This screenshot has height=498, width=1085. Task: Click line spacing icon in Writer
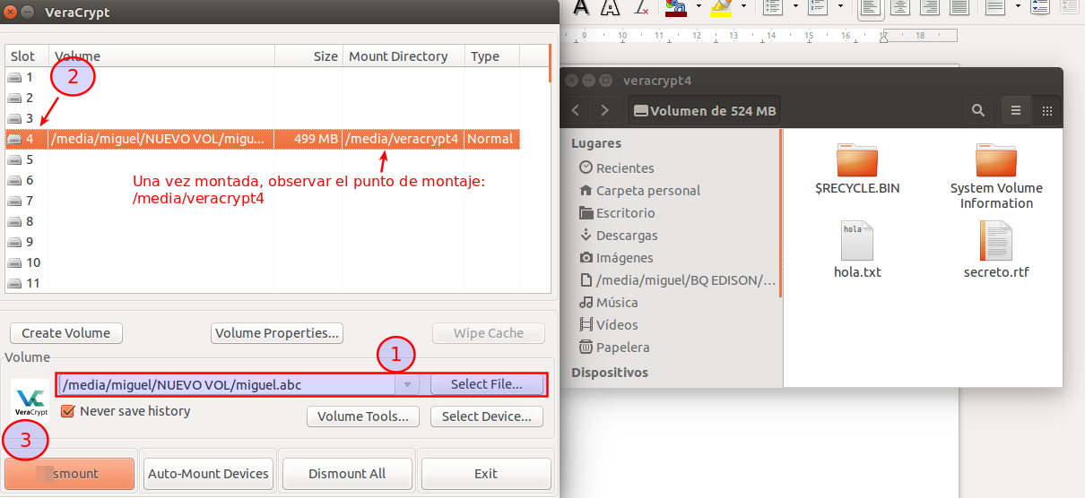coord(994,7)
